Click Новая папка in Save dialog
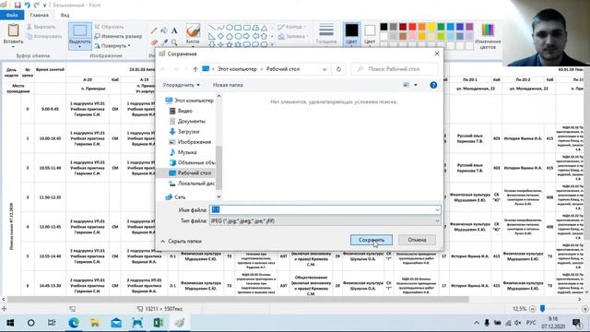This screenshot has width=590, height=332. (x=228, y=85)
